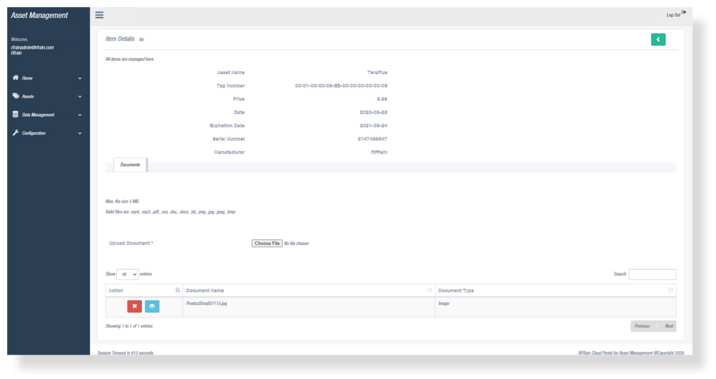Select the Documents tab
Screen dimensions: 716x379
pyautogui.click(x=130, y=165)
